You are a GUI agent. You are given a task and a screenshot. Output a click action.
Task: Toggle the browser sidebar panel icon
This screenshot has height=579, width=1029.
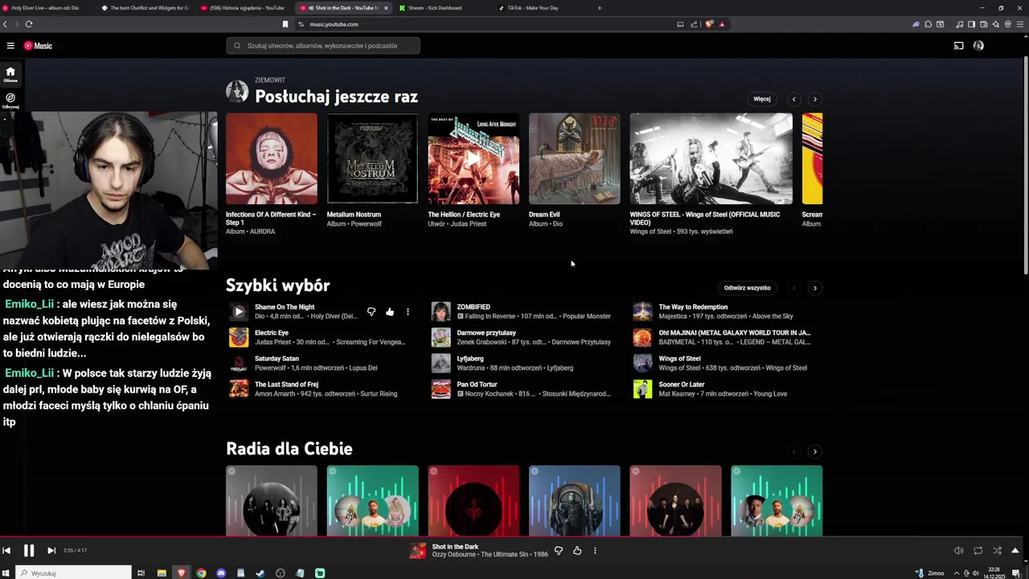tap(972, 24)
